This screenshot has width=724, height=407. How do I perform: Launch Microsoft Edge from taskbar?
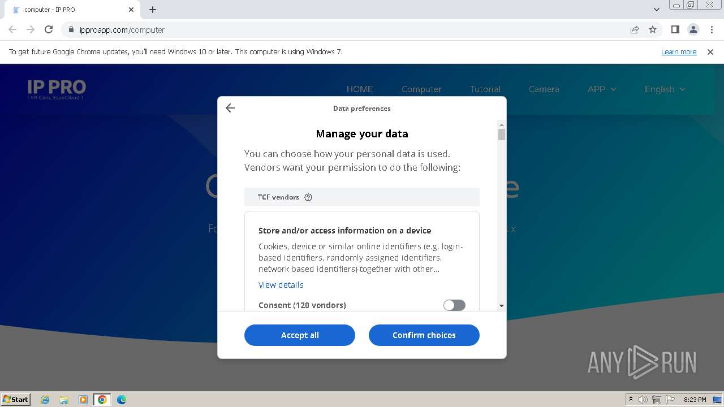point(122,400)
